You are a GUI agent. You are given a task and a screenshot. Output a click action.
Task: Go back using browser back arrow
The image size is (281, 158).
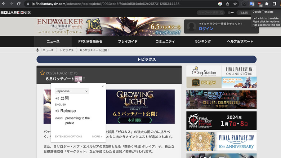pyautogui.click(x=4, y=4)
